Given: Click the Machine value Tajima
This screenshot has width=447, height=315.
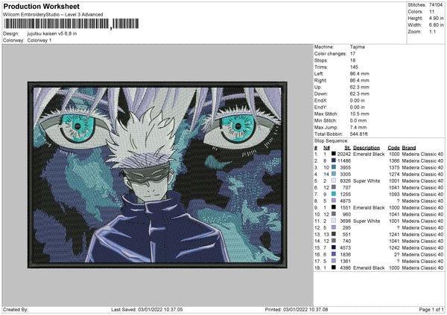Looking at the screenshot, I should point(357,47).
